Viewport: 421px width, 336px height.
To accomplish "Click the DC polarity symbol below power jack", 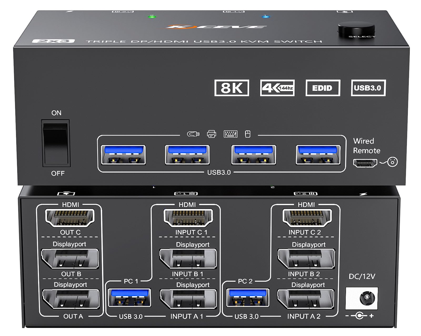I will coord(360,316).
